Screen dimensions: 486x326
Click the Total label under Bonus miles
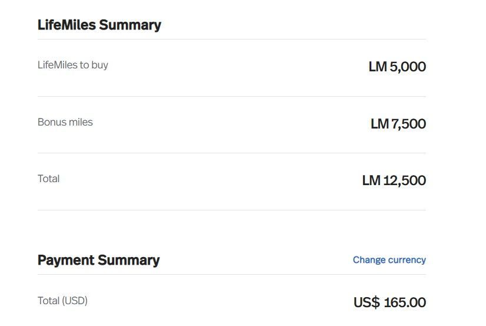(49, 179)
